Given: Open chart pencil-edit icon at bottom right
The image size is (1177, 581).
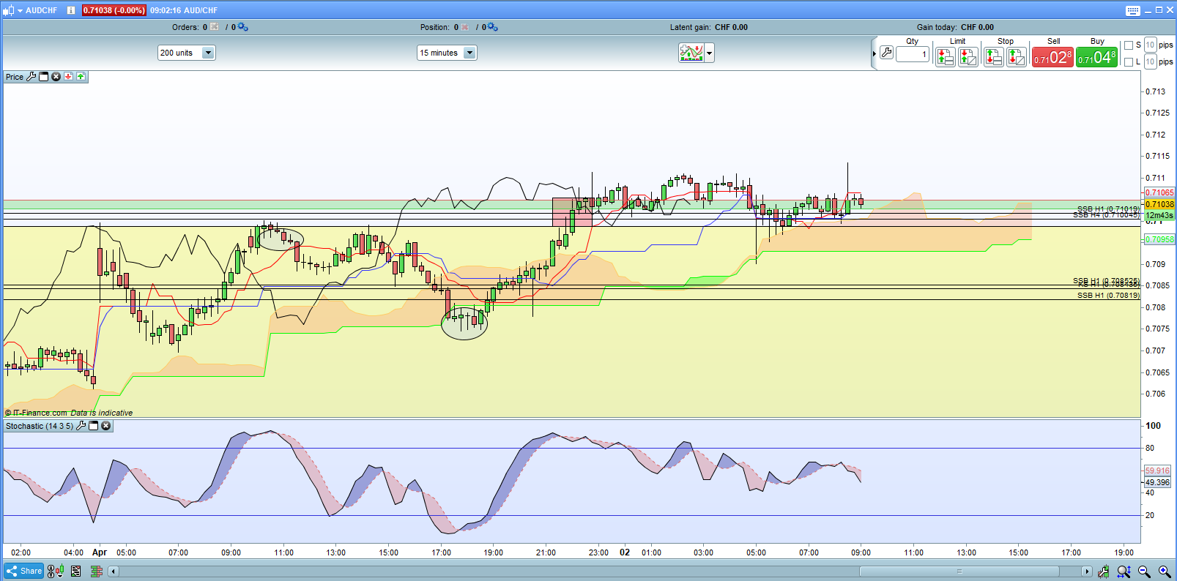Looking at the screenshot, I should 1103,571.
